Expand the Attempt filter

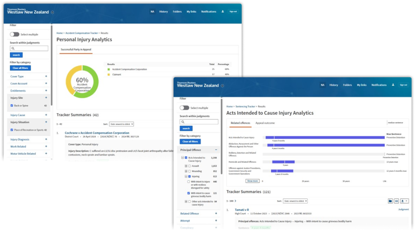coord(216,221)
